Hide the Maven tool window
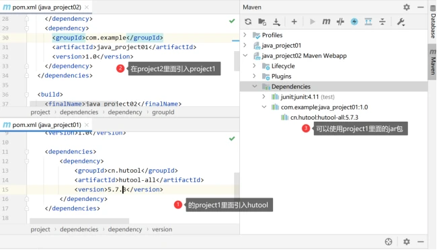This screenshot has height=250, width=437. point(421,7)
